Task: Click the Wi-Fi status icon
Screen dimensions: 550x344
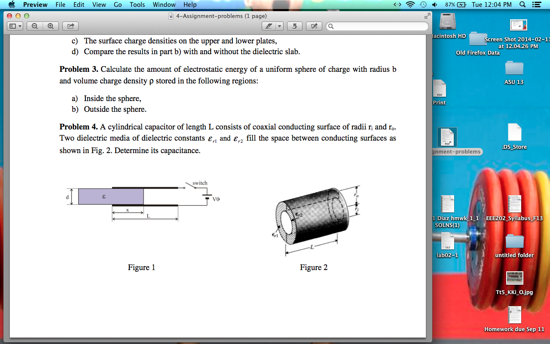Action: tap(410, 5)
